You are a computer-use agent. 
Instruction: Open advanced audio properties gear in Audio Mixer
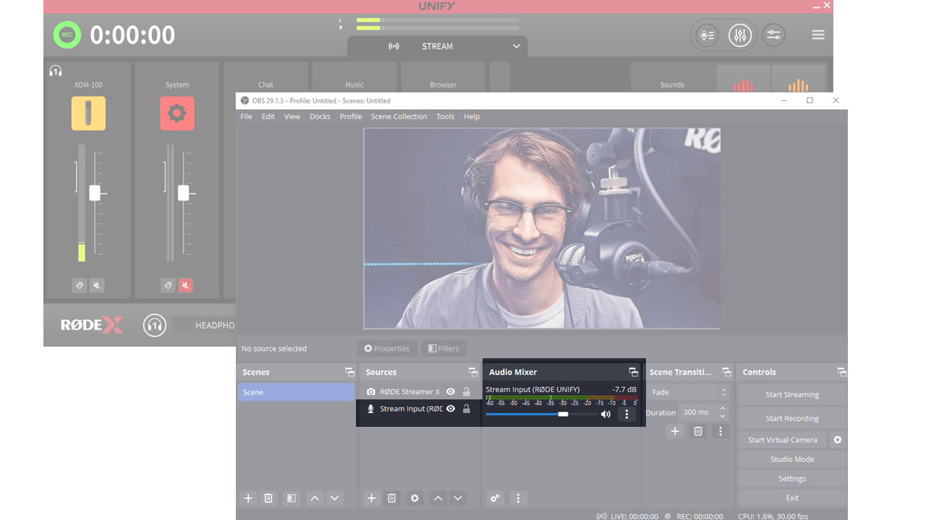pyautogui.click(x=495, y=498)
